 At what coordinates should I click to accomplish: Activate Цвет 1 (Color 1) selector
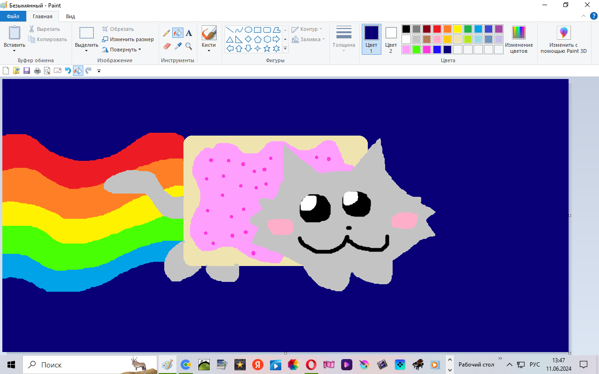(372, 39)
